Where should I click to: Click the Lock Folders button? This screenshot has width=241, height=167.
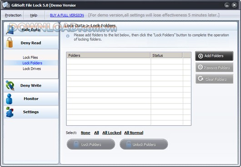91,144
